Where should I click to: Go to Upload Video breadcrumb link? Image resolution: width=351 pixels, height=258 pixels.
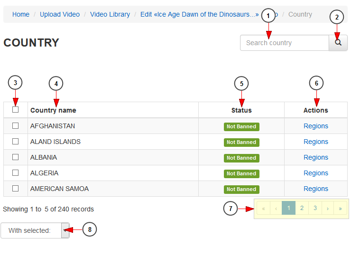60,14
